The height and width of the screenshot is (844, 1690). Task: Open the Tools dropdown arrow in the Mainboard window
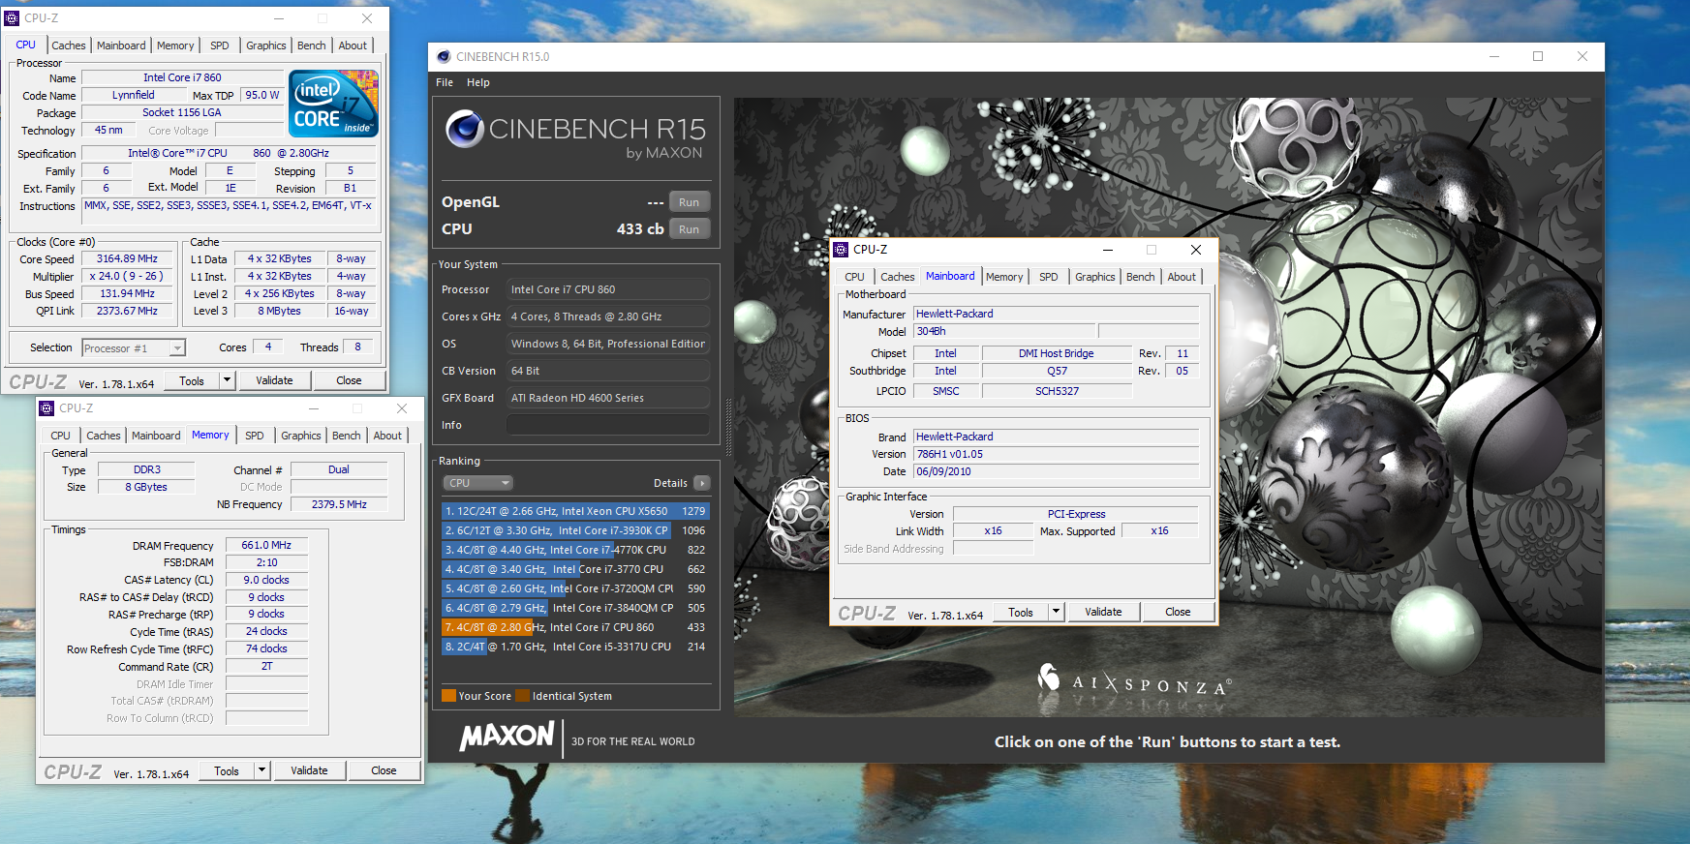point(1057,612)
